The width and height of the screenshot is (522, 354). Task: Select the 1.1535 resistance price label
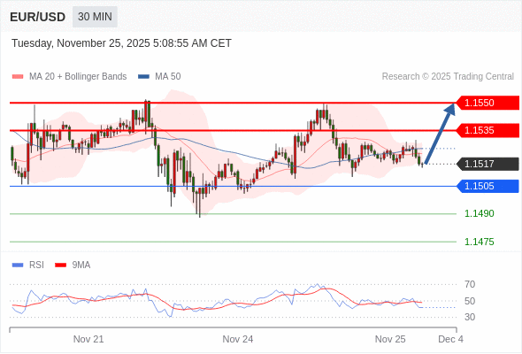(487, 130)
